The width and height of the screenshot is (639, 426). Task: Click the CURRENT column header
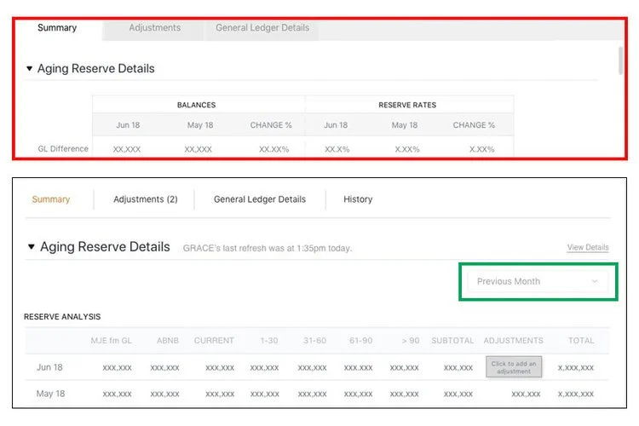click(214, 341)
